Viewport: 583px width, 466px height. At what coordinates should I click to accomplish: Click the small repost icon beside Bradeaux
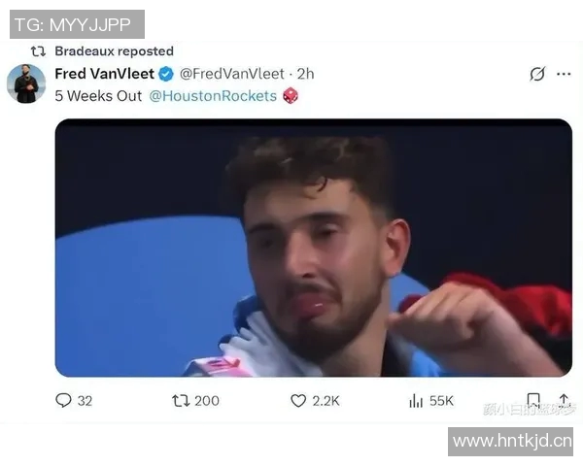[x=38, y=50]
